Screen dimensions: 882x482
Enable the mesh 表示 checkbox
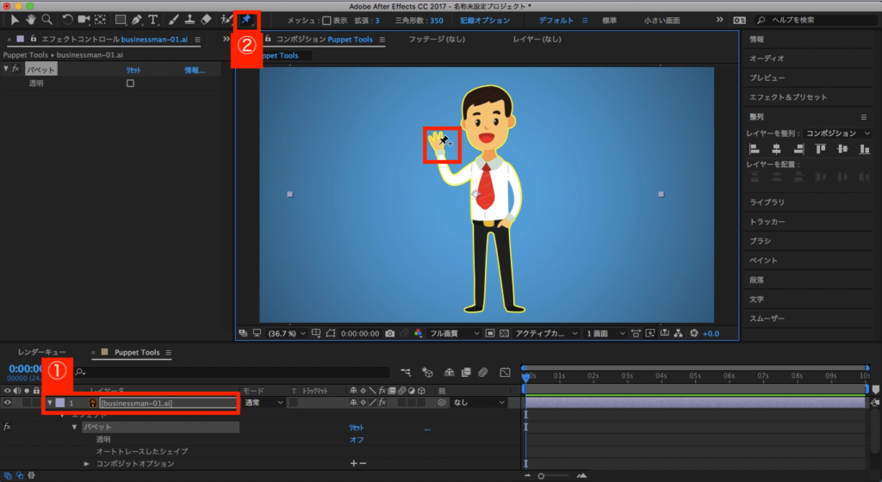point(326,20)
